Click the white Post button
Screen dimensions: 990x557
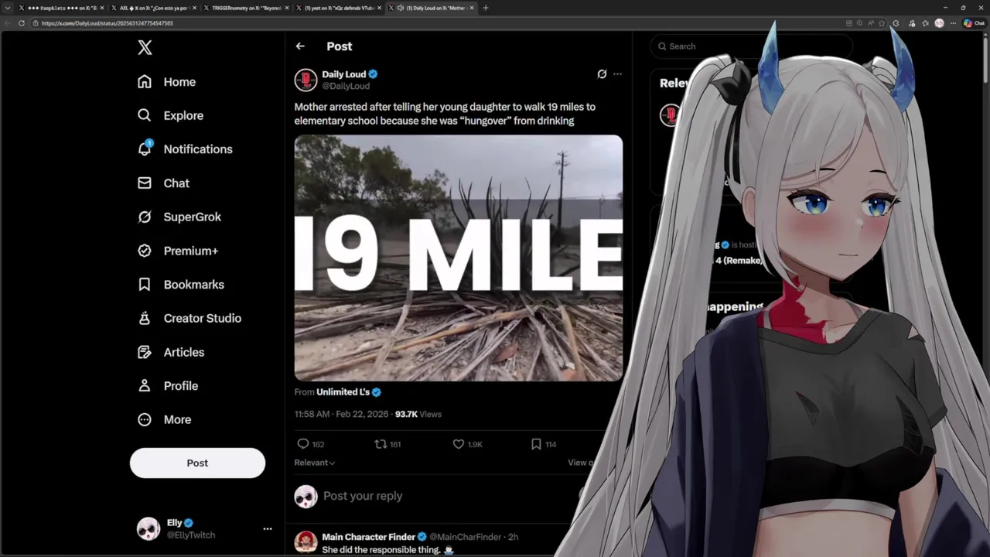pyautogui.click(x=197, y=463)
